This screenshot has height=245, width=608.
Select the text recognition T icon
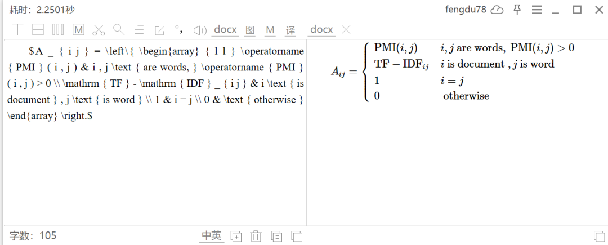click(18, 29)
